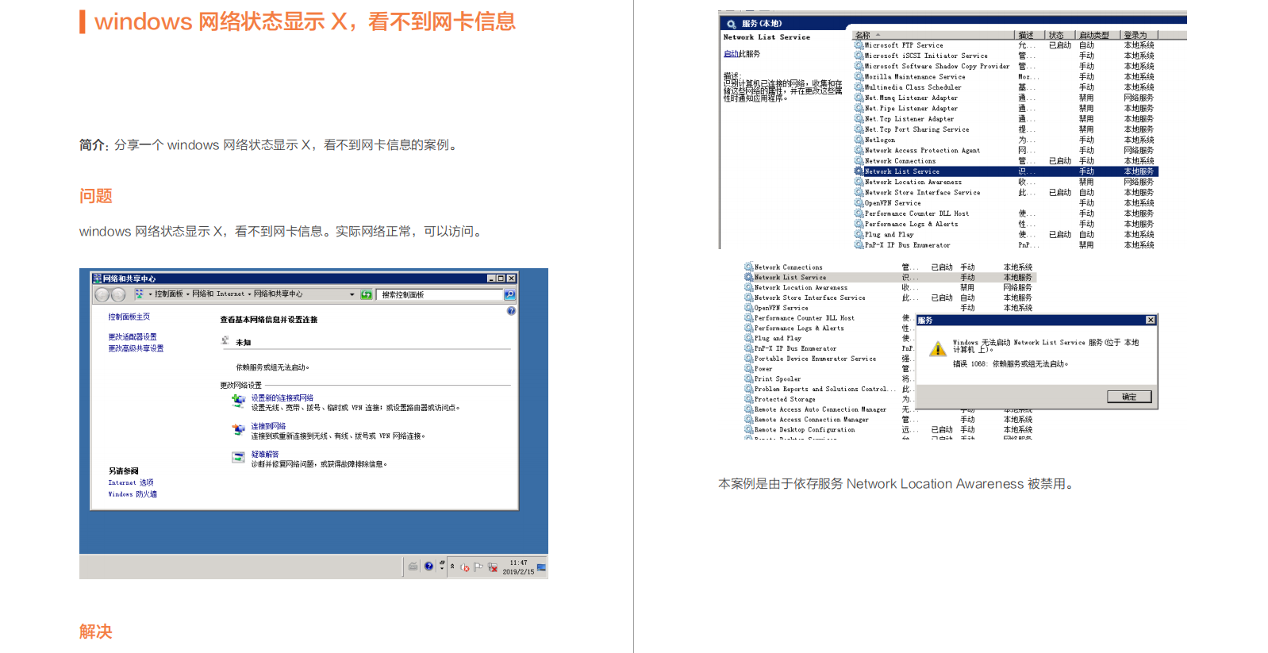Viewport: 1268px width, 653px height.
Task: Select Microsoft Software Shadow Copy Provider row
Action: click(x=1005, y=66)
